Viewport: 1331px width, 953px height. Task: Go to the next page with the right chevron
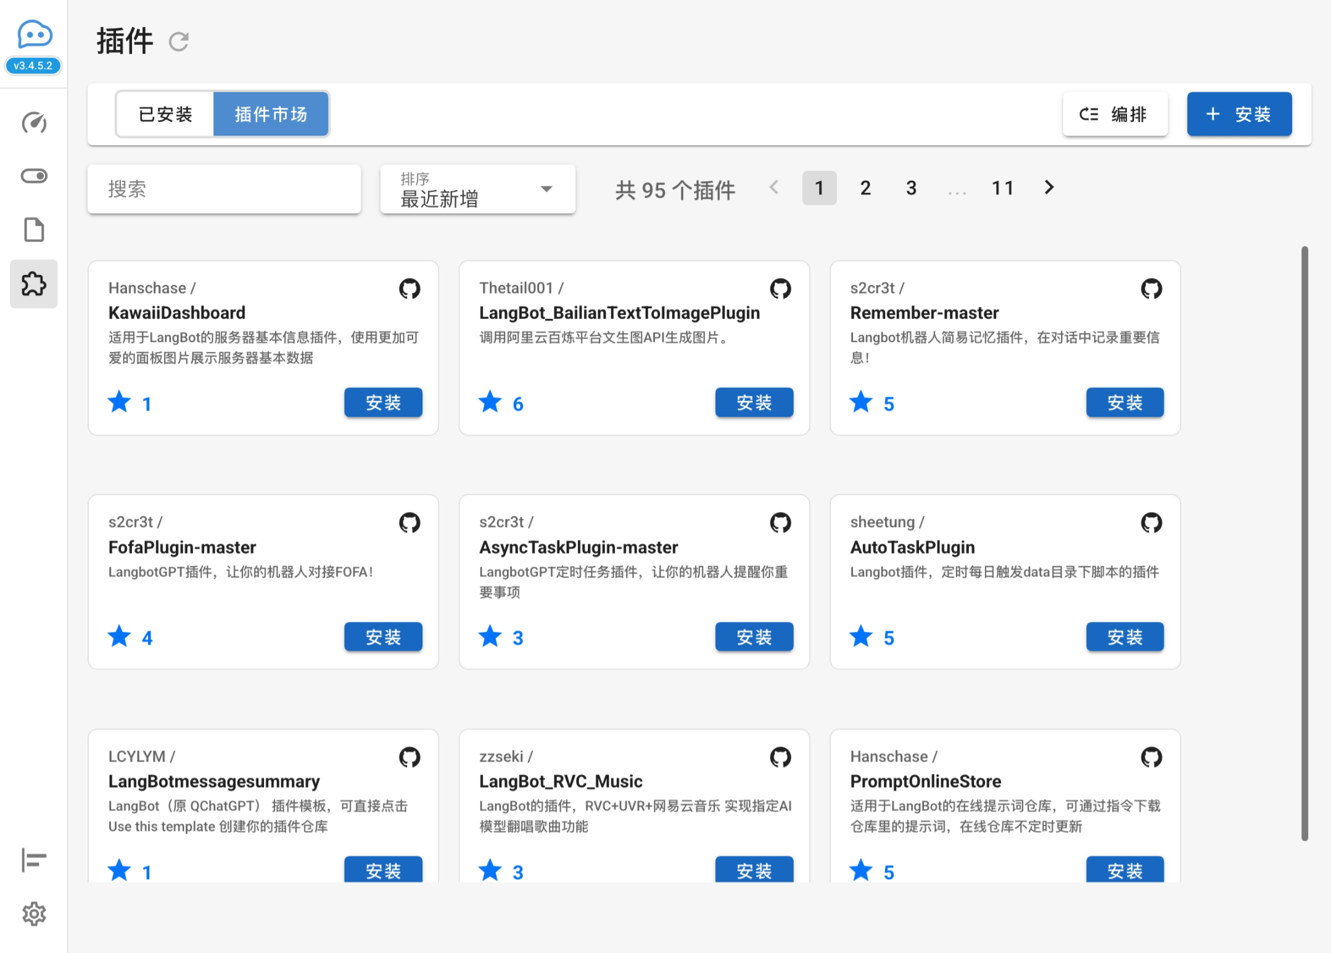pyautogui.click(x=1049, y=187)
